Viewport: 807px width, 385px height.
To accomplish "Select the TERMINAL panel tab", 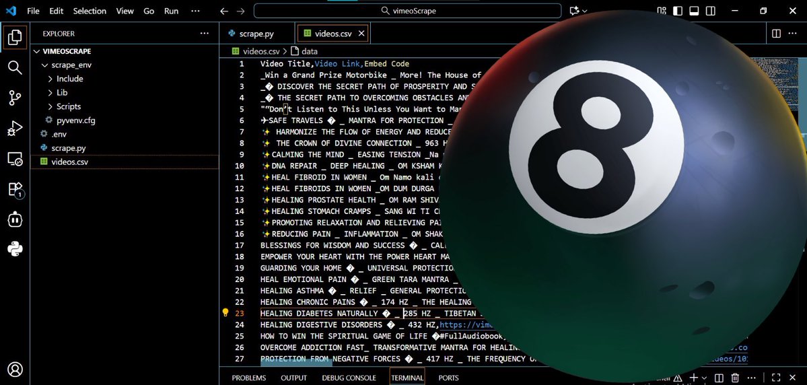I will point(407,378).
